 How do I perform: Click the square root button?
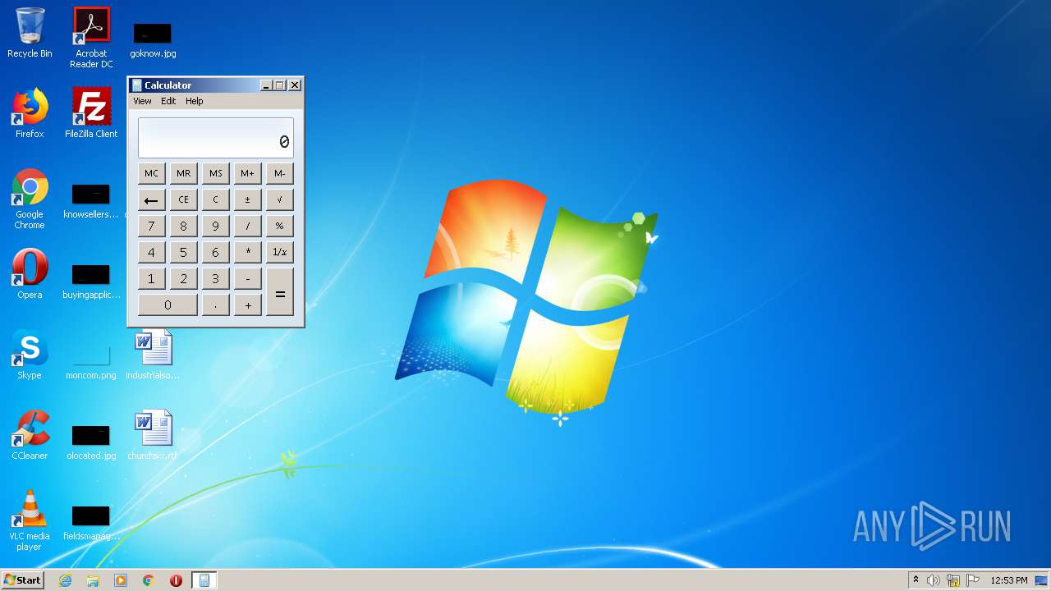[279, 199]
